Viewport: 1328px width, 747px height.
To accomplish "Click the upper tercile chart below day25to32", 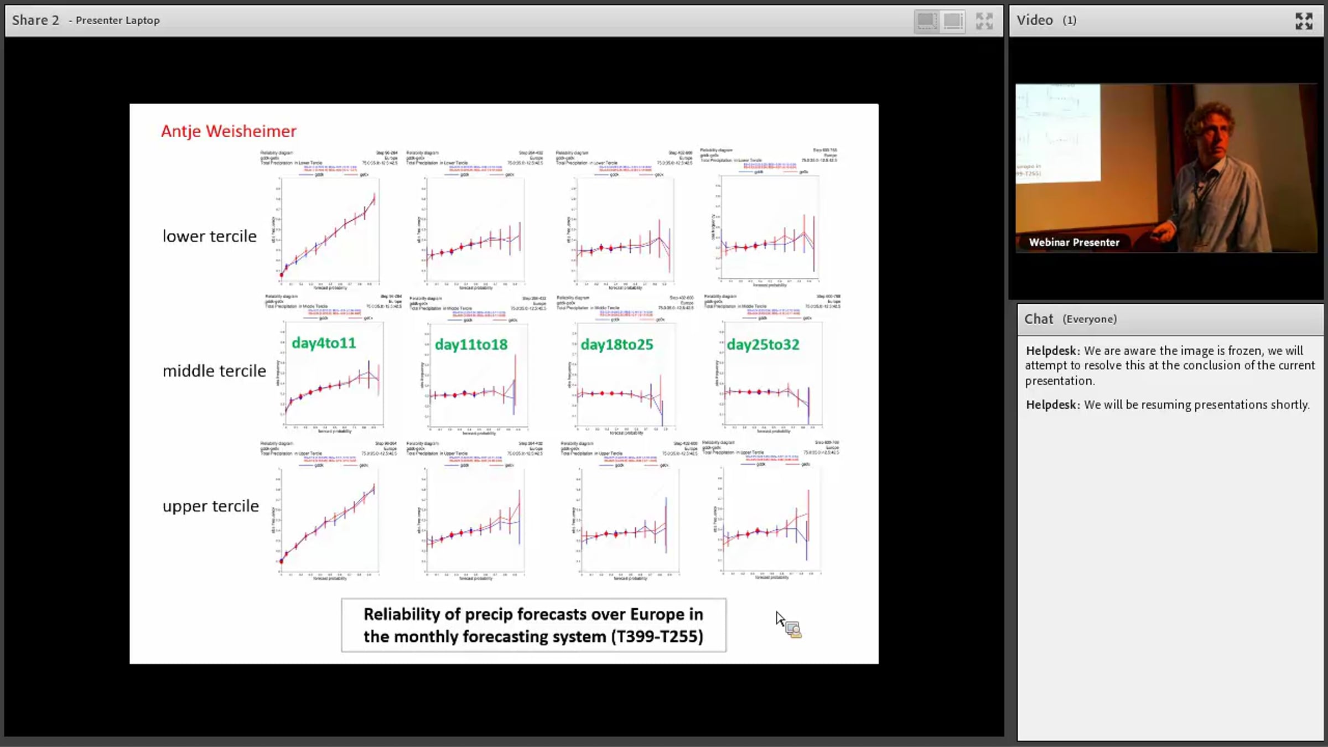I will point(771,510).
